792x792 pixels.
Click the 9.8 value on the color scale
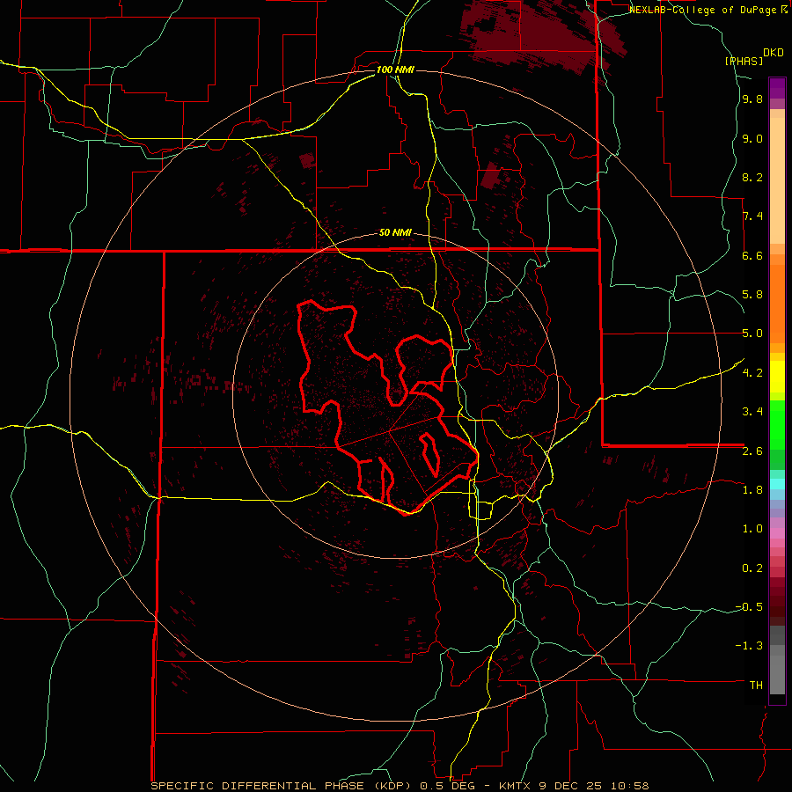click(752, 99)
